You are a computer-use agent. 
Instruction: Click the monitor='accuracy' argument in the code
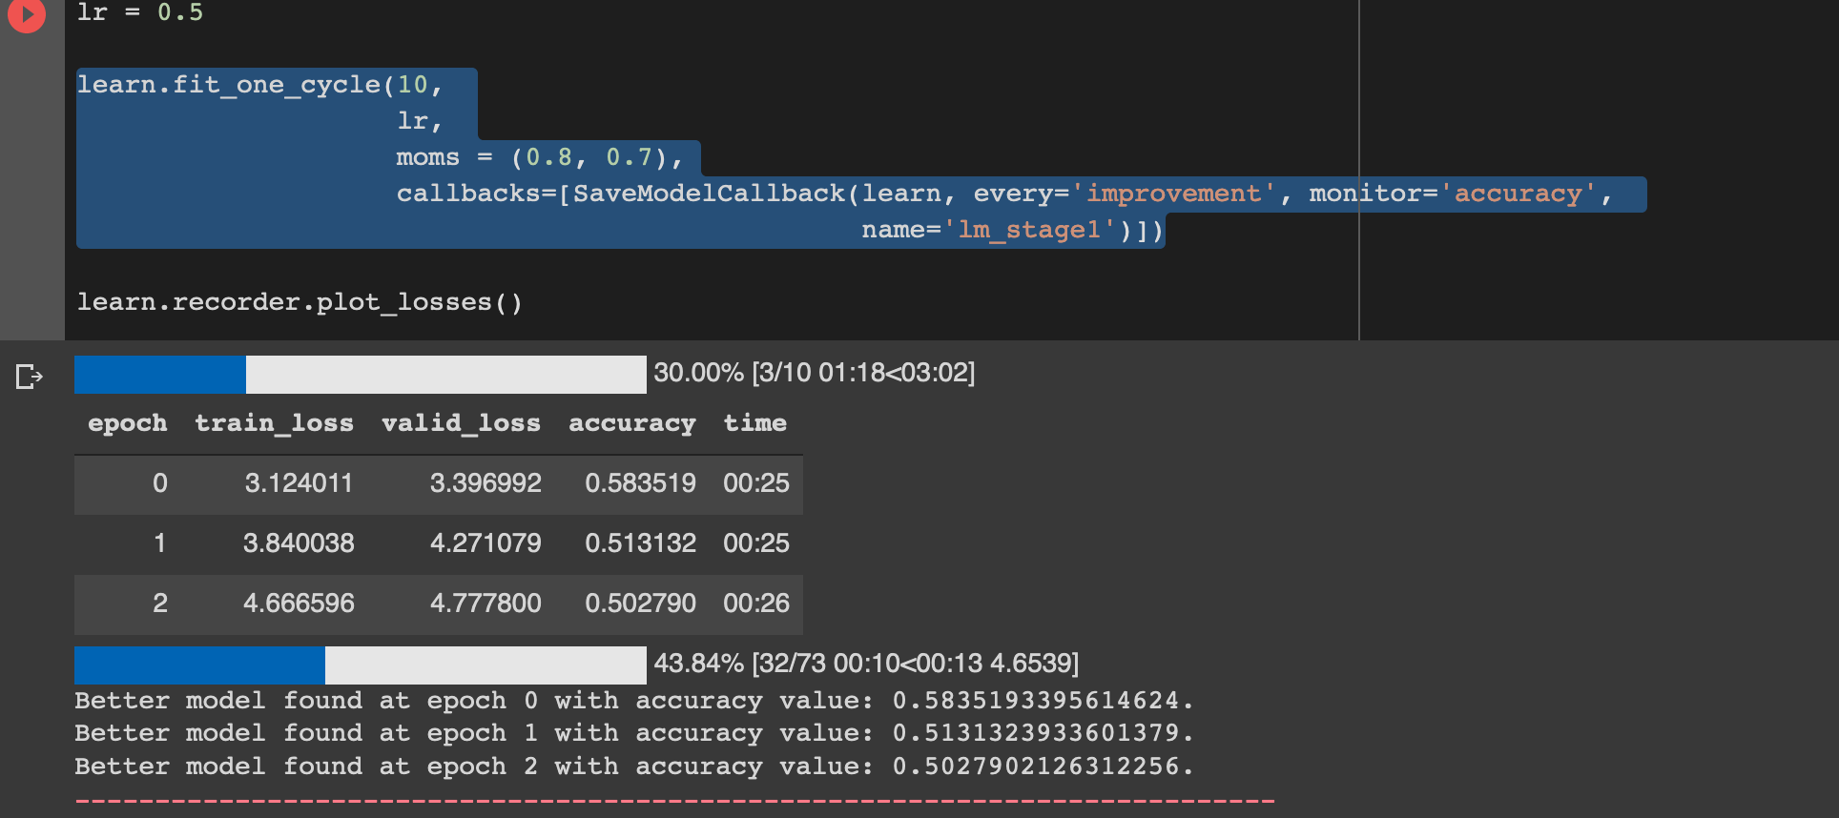click(x=1452, y=194)
